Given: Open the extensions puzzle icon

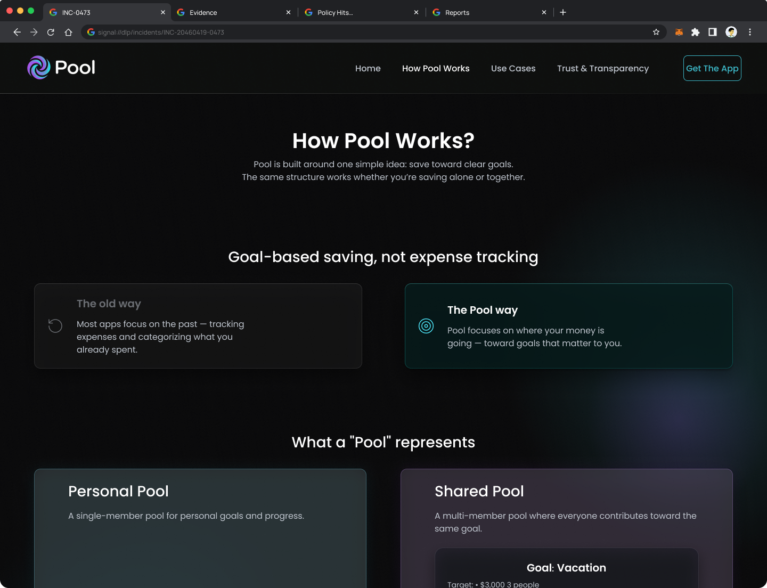Looking at the screenshot, I should click(x=695, y=32).
